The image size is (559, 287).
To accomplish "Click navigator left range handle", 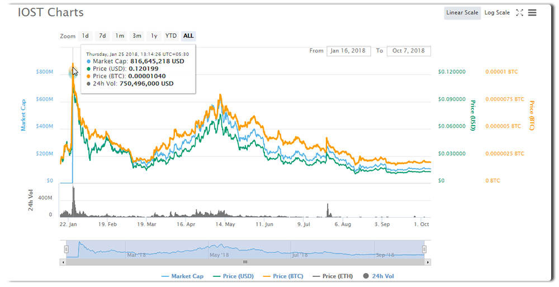I will [67, 249].
